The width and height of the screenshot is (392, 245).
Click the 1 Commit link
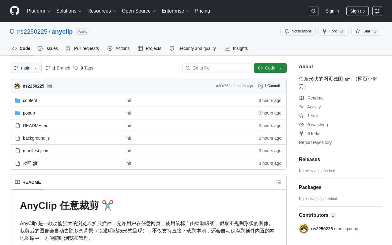pos(269,86)
